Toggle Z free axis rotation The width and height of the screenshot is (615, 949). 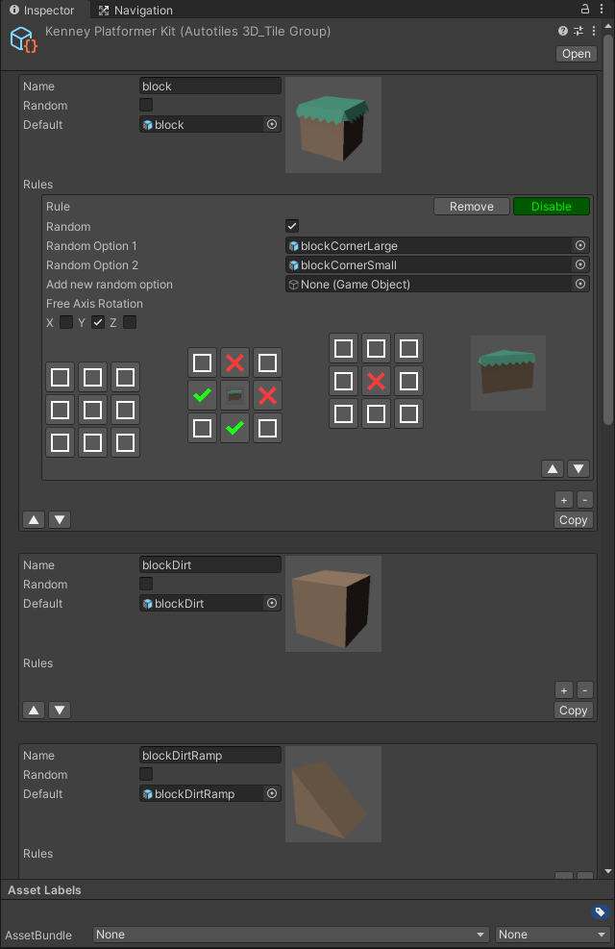[x=130, y=322]
